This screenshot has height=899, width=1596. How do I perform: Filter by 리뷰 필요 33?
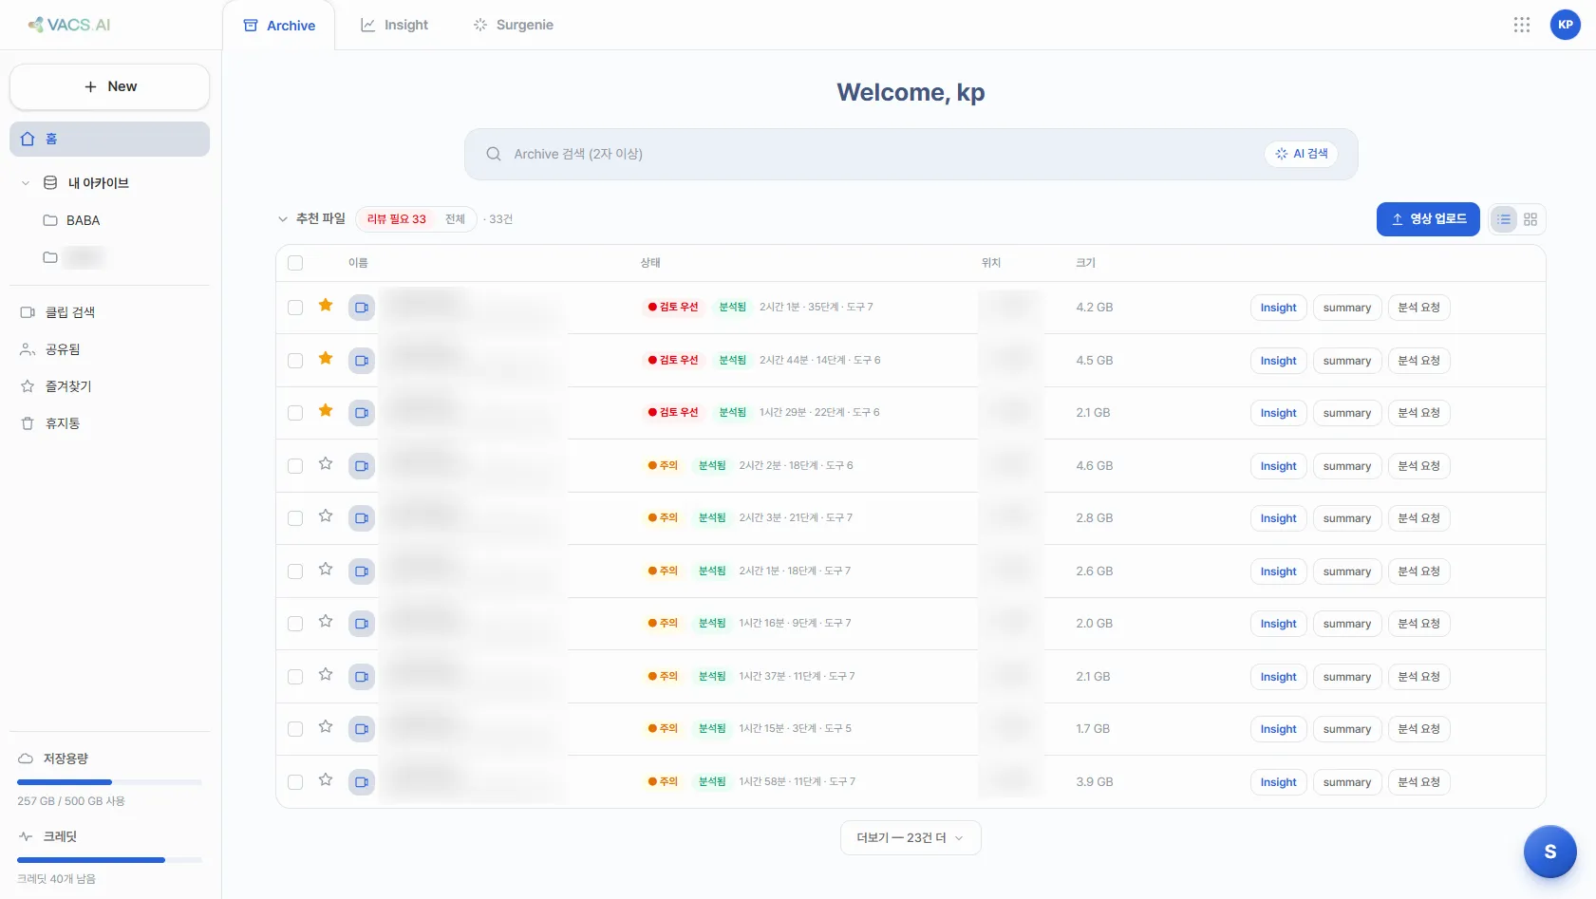396,219
